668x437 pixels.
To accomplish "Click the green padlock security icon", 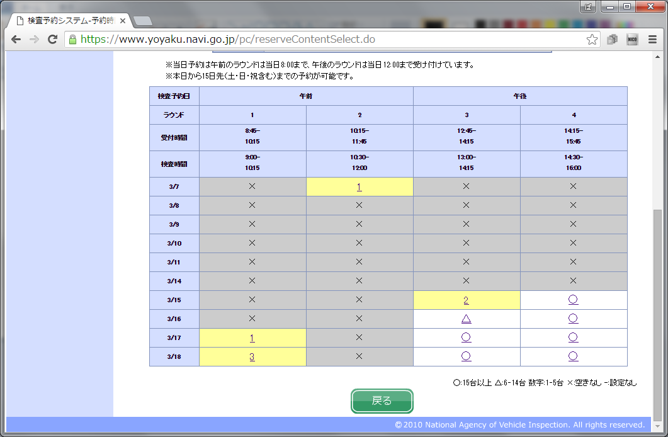I will (73, 39).
